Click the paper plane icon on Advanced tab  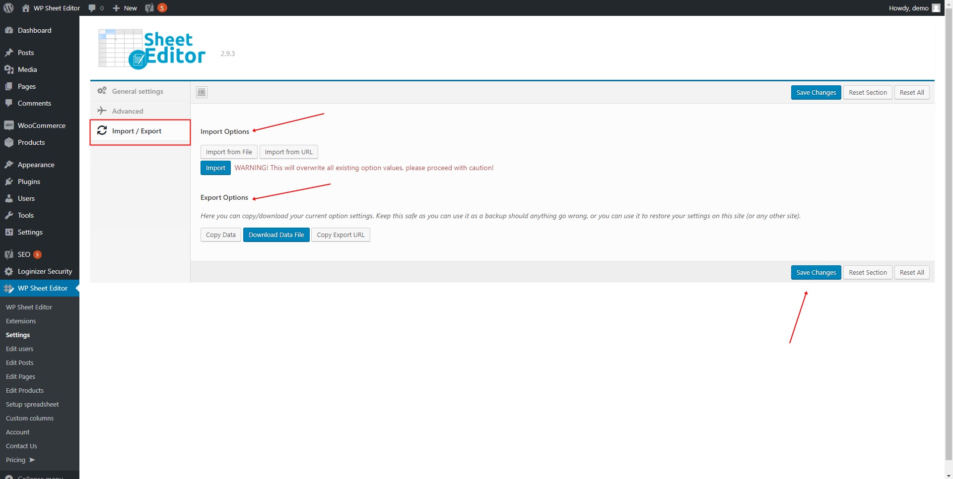pyautogui.click(x=102, y=111)
